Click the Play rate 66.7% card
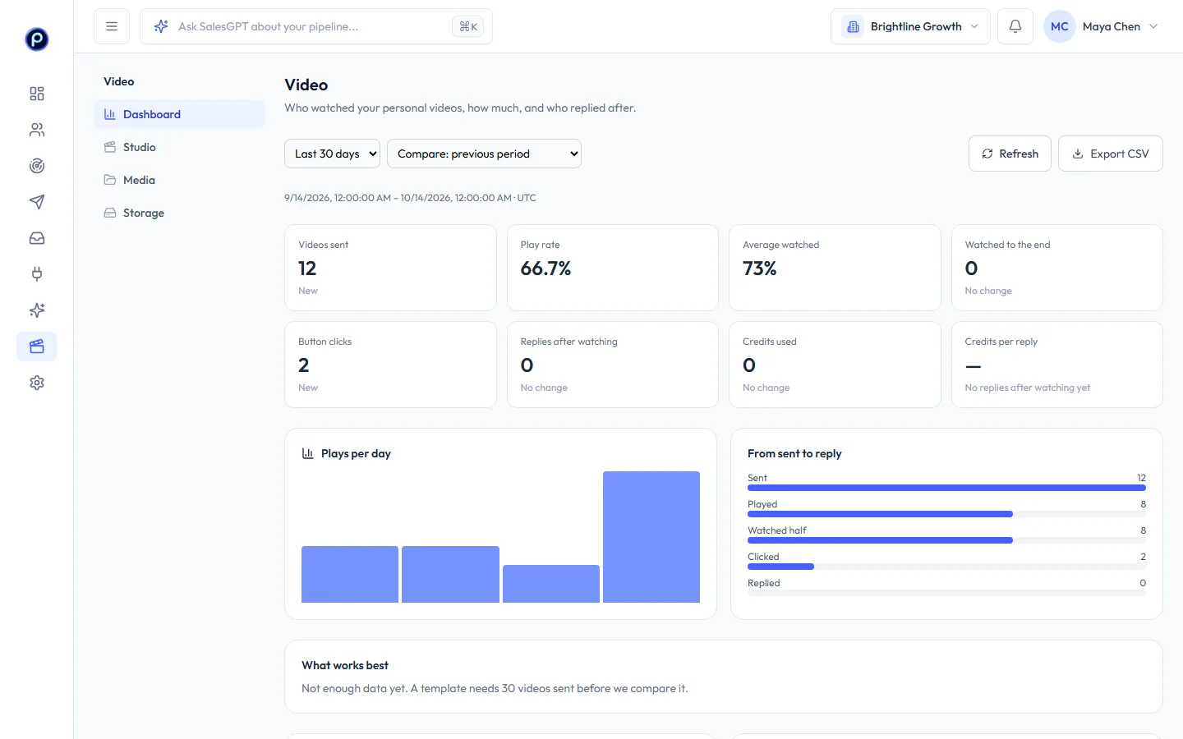This screenshot has height=739, width=1183. click(613, 268)
